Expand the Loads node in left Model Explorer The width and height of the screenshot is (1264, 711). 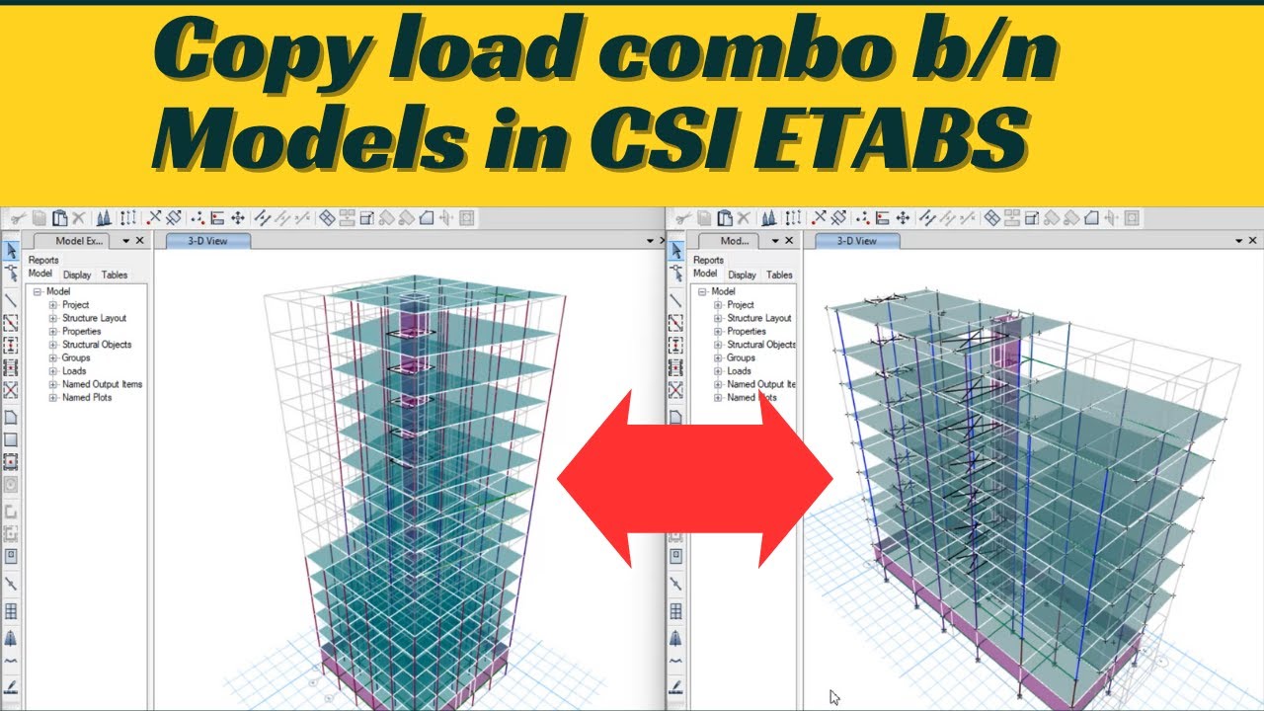[53, 371]
